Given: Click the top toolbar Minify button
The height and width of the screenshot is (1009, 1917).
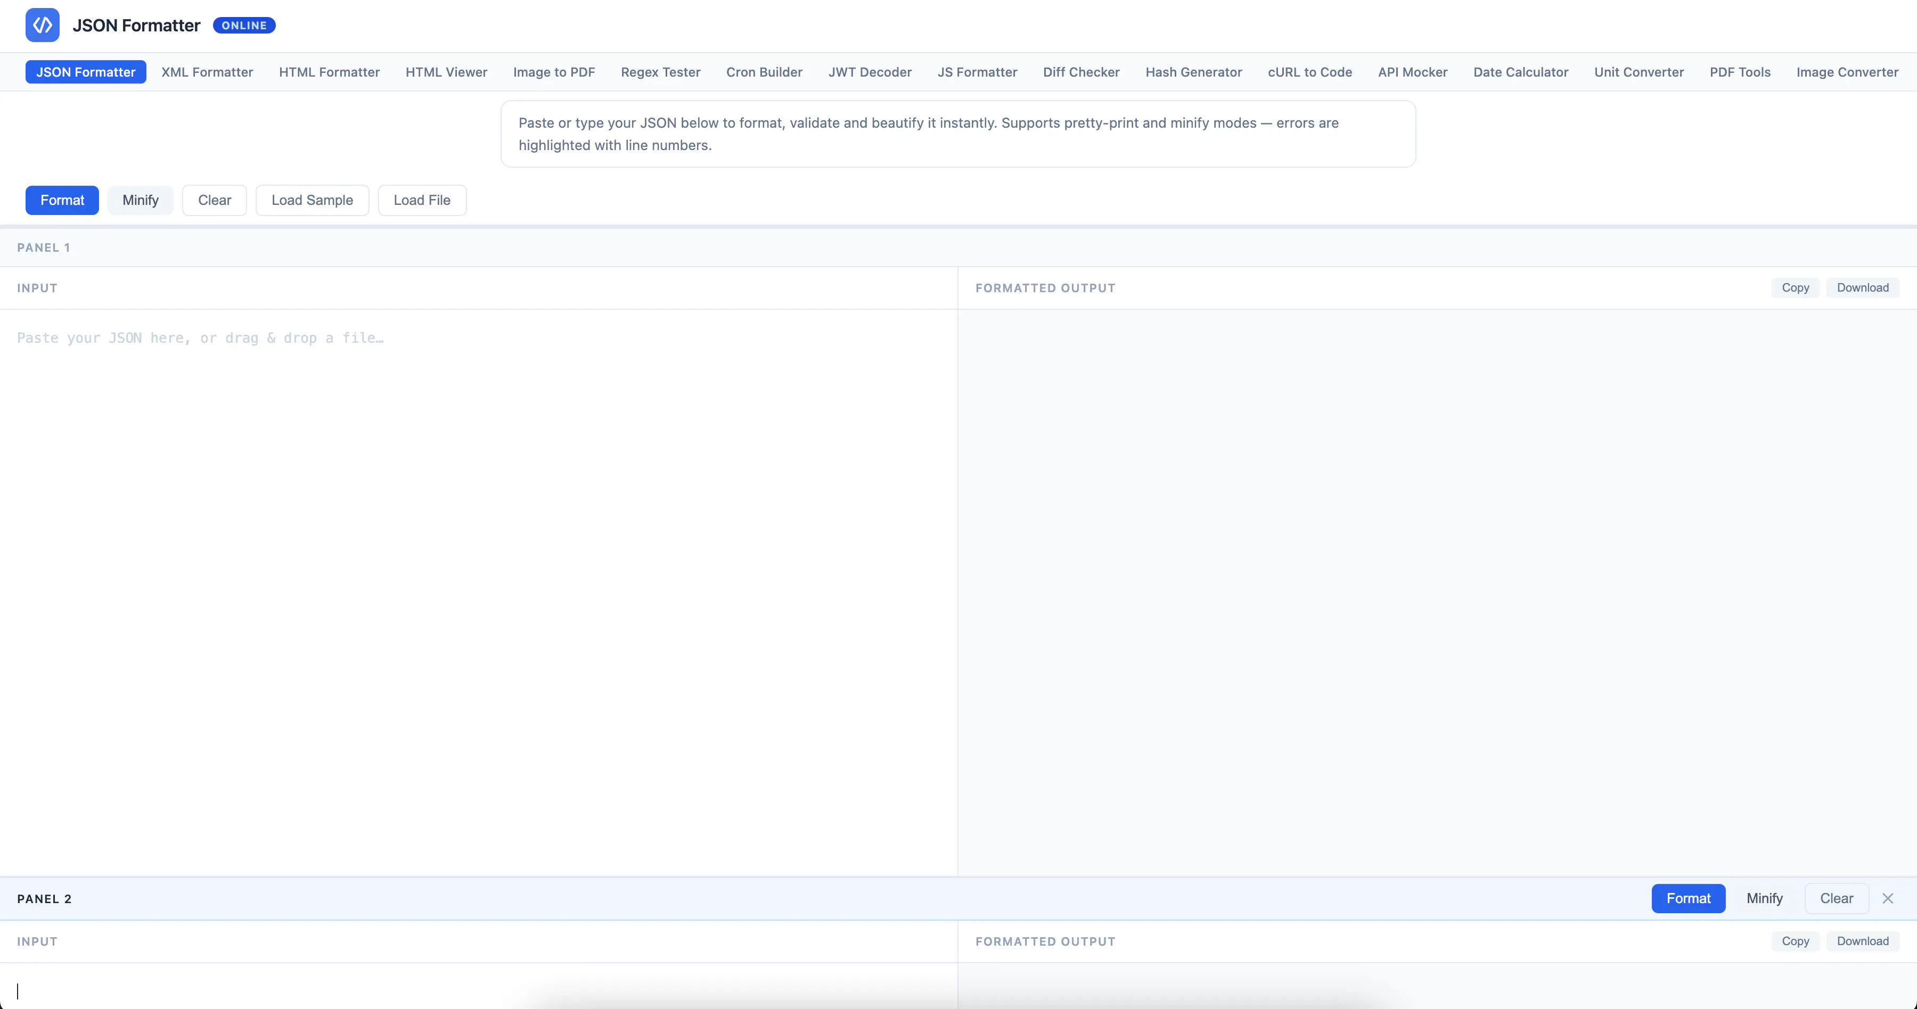Looking at the screenshot, I should click(x=140, y=200).
